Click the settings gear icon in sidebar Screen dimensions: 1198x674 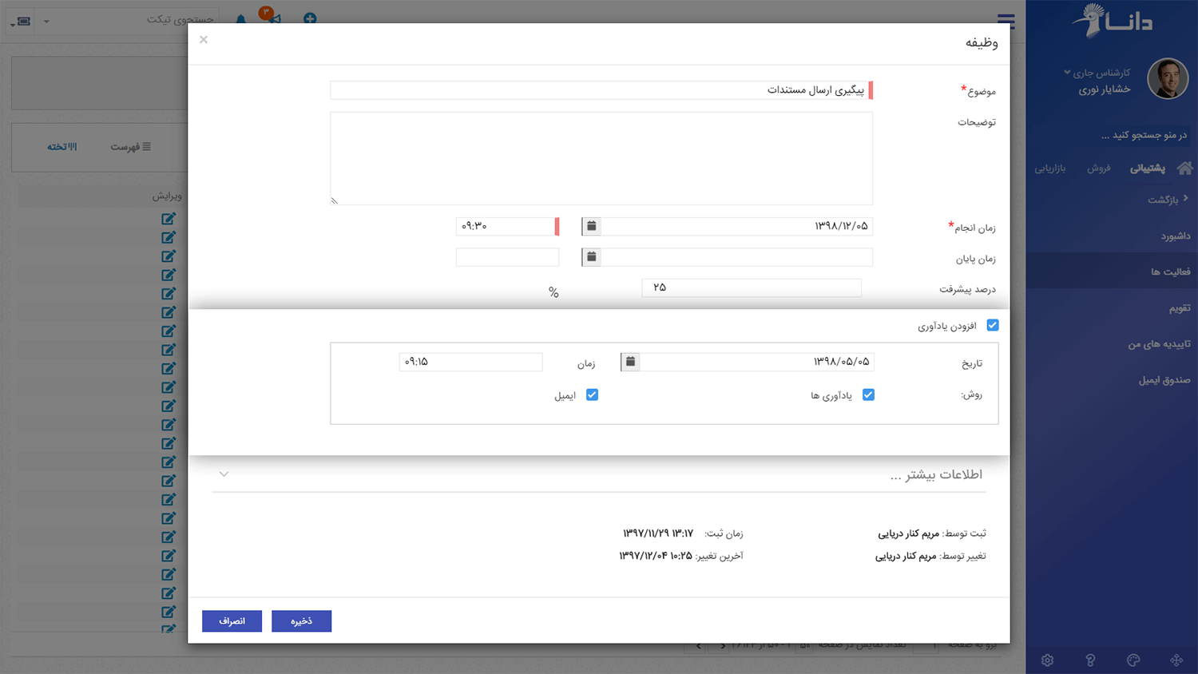pos(1047,660)
